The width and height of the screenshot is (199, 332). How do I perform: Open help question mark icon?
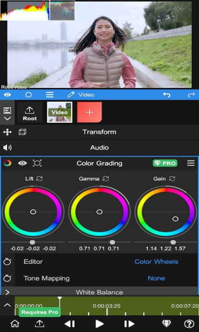[x=189, y=324]
